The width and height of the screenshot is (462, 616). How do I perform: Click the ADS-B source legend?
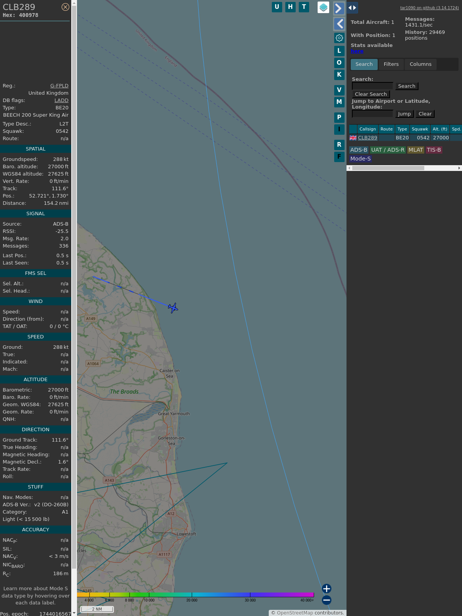[x=359, y=150]
